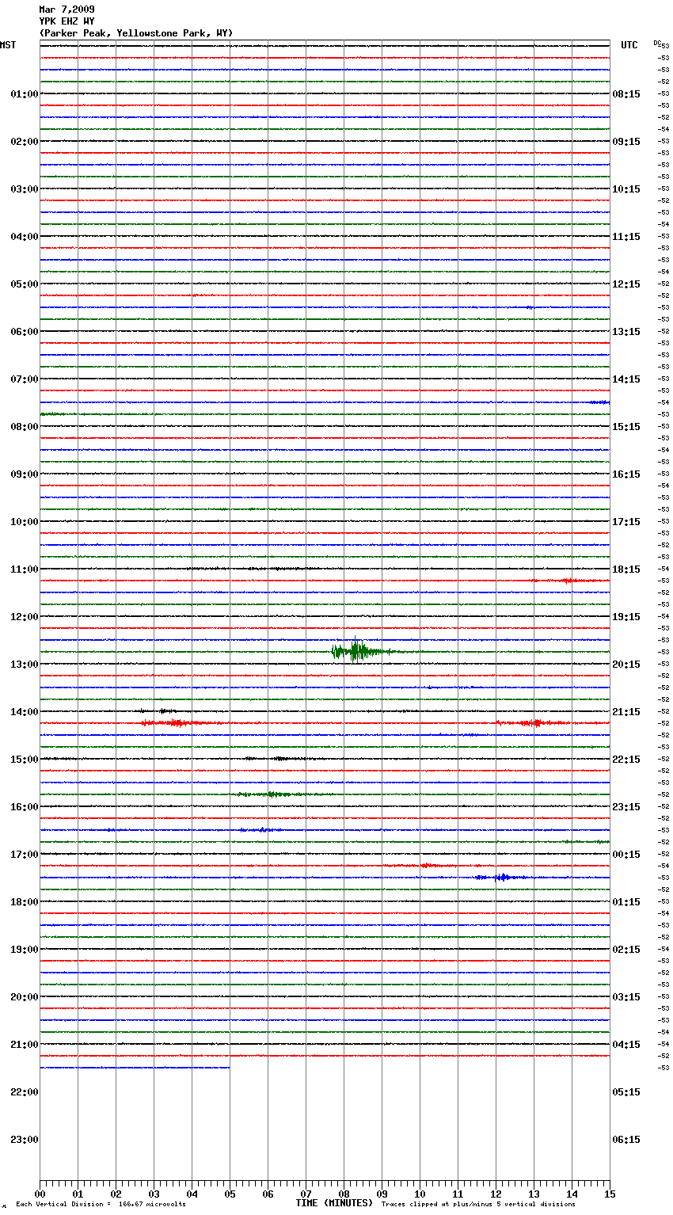Click the '10:15' UTC time label
The height and width of the screenshot is (1215, 673).
[626, 189]
